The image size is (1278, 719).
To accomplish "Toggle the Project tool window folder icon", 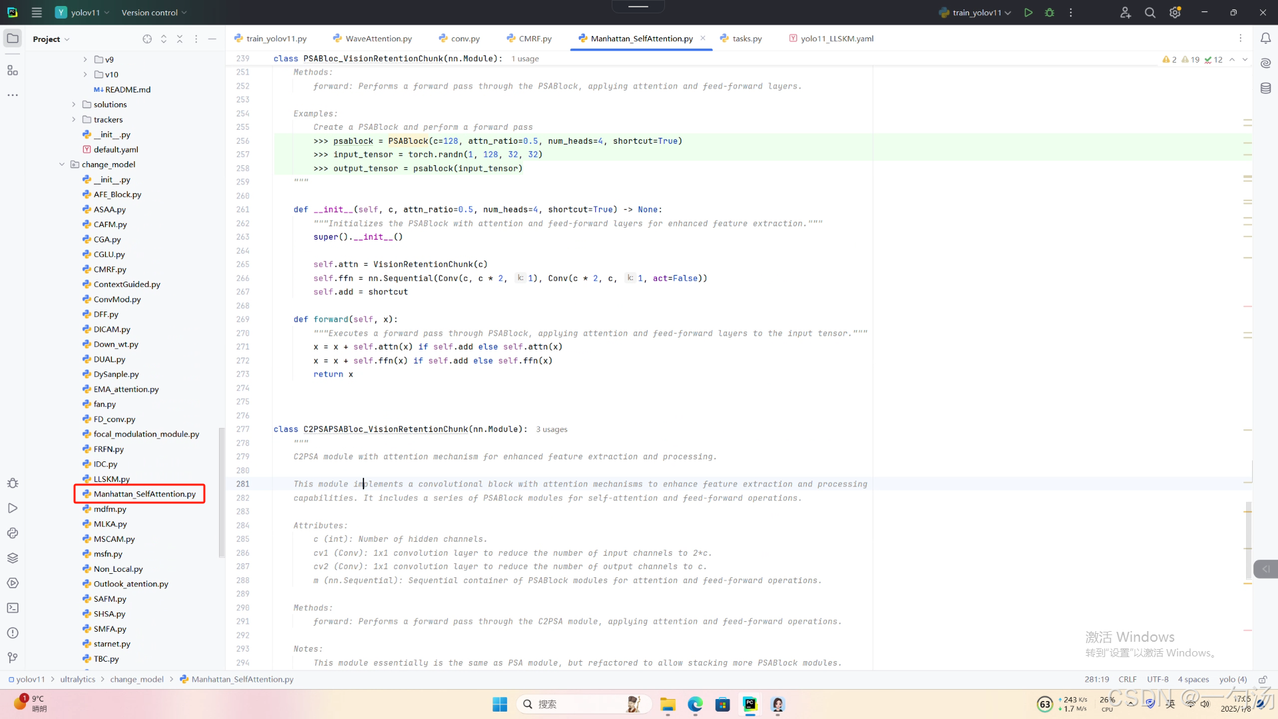I will 13,39.
